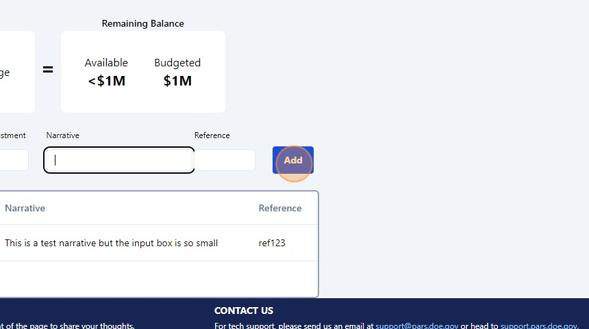
Task: Click the equals sign beside balance card
Action: [48, 70]
